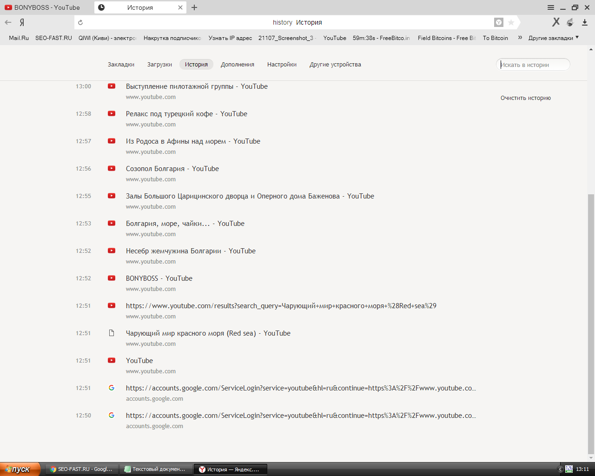
Task: Open Выступление пилотажной группы history entry
Action: 197,86
